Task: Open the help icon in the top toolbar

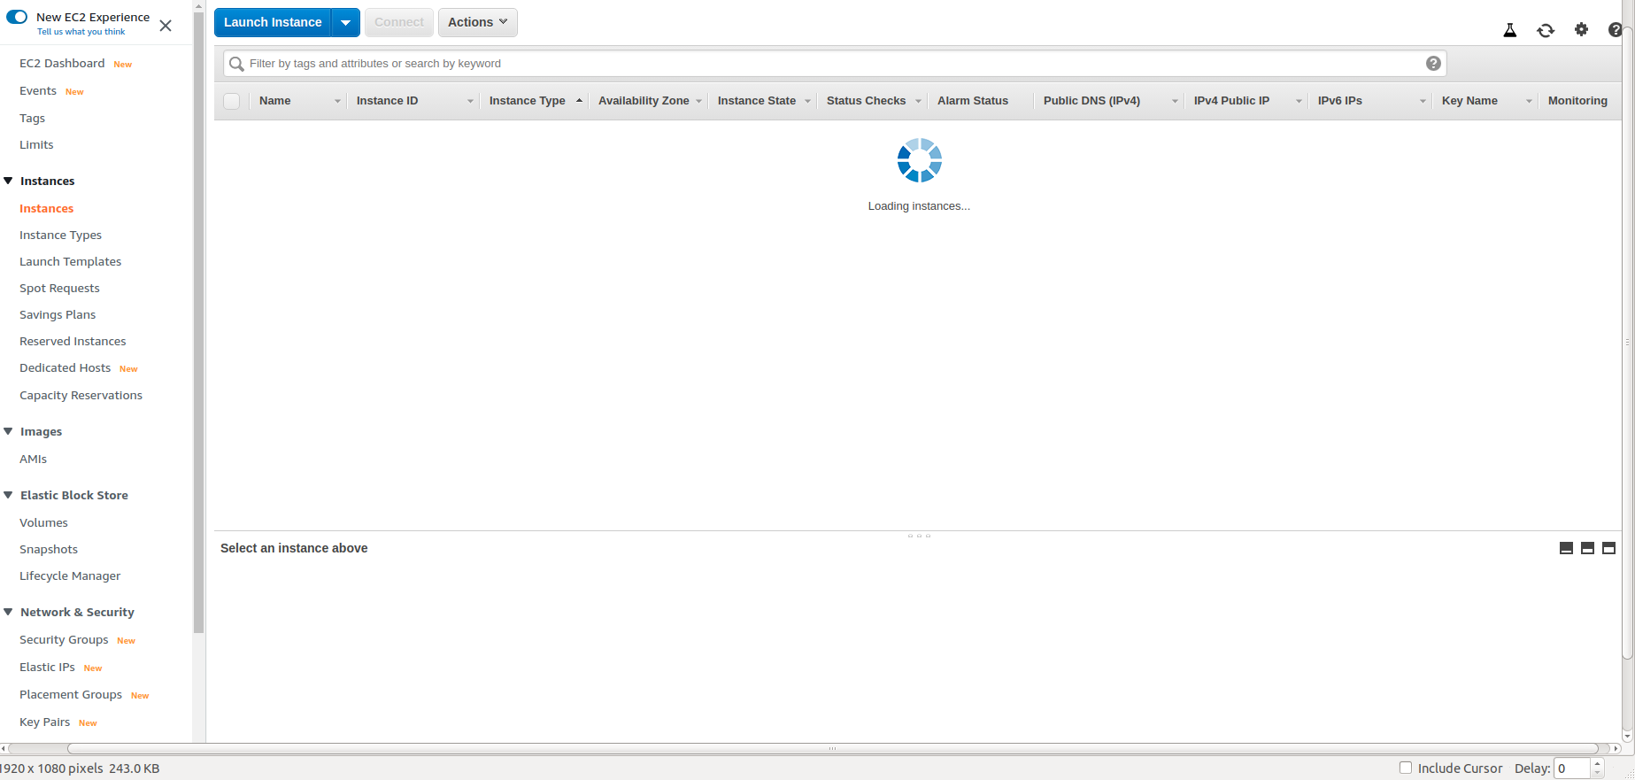Action: coord(1616,30)
